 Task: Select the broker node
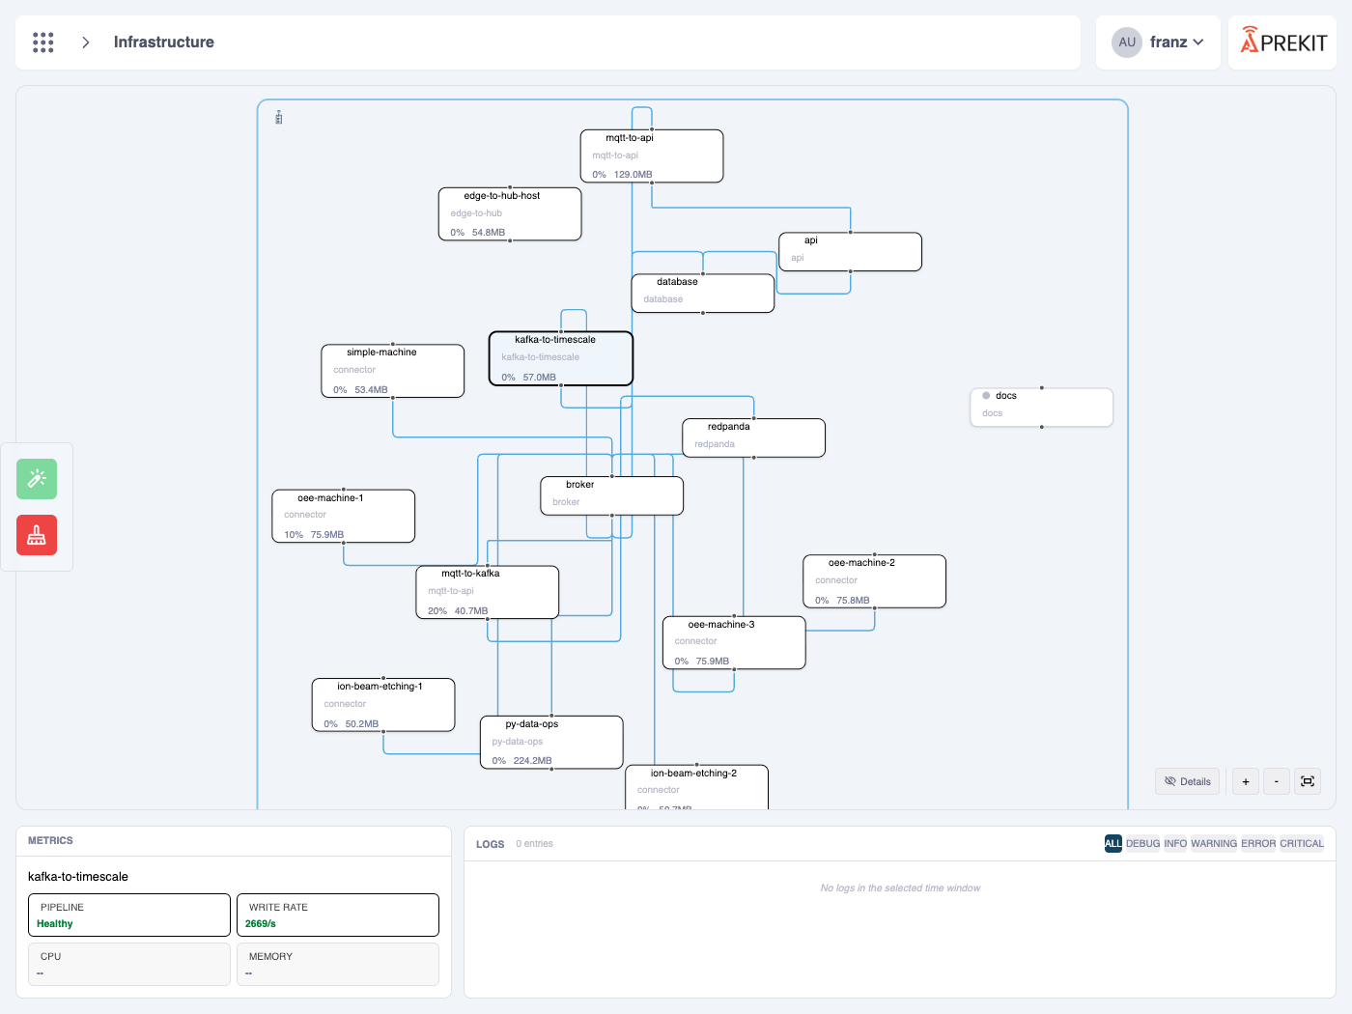point(612,495)
